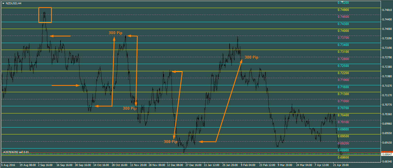Select the cyan 0.72500 level label
The height and width of the screenshot is (168, 393).
tap(343, 66)
